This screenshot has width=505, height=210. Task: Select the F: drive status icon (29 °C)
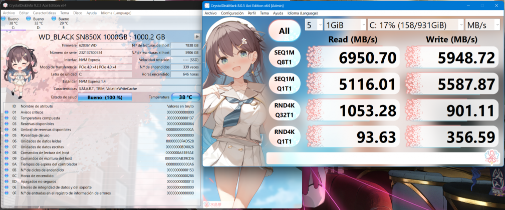[x=54, y=18]
